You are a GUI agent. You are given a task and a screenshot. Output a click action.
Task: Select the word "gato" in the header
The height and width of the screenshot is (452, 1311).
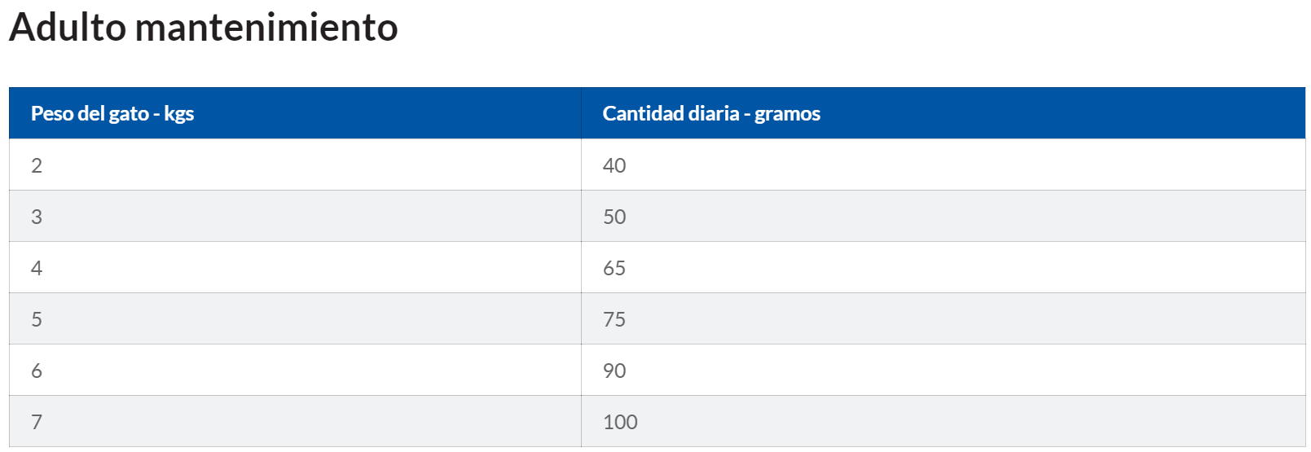point(129,113)
